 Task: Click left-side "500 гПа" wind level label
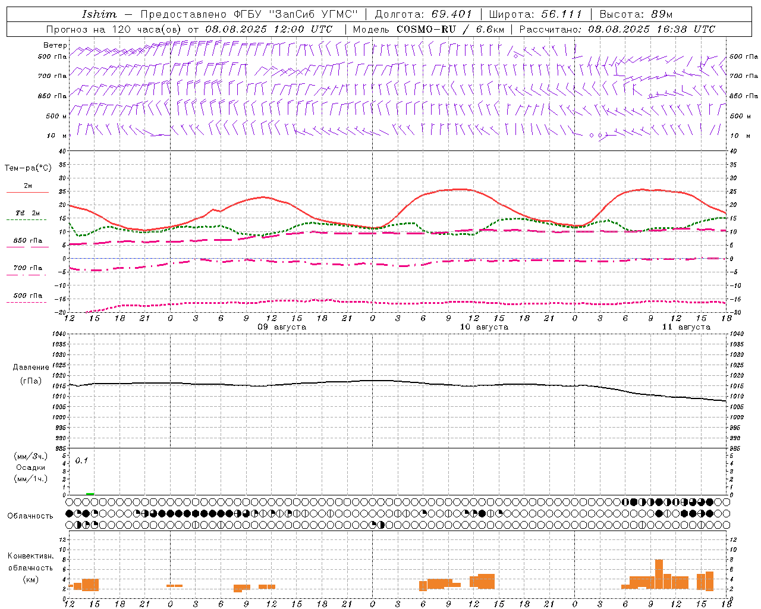(x=52, y=56)
